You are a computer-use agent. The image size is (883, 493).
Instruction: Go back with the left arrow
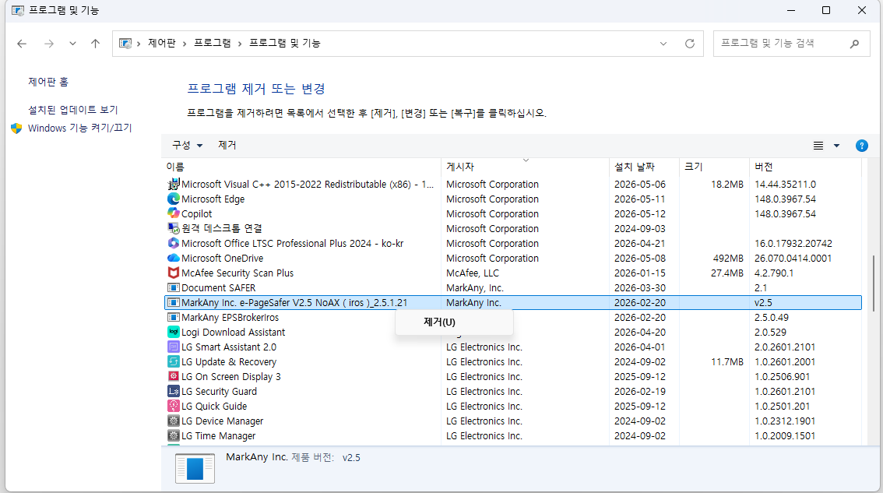pos(22,44)
